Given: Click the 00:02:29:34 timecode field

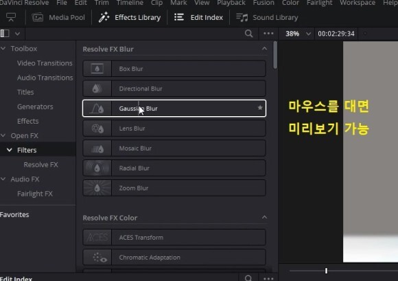Looking at the screenshot, I should click(336, 34).
